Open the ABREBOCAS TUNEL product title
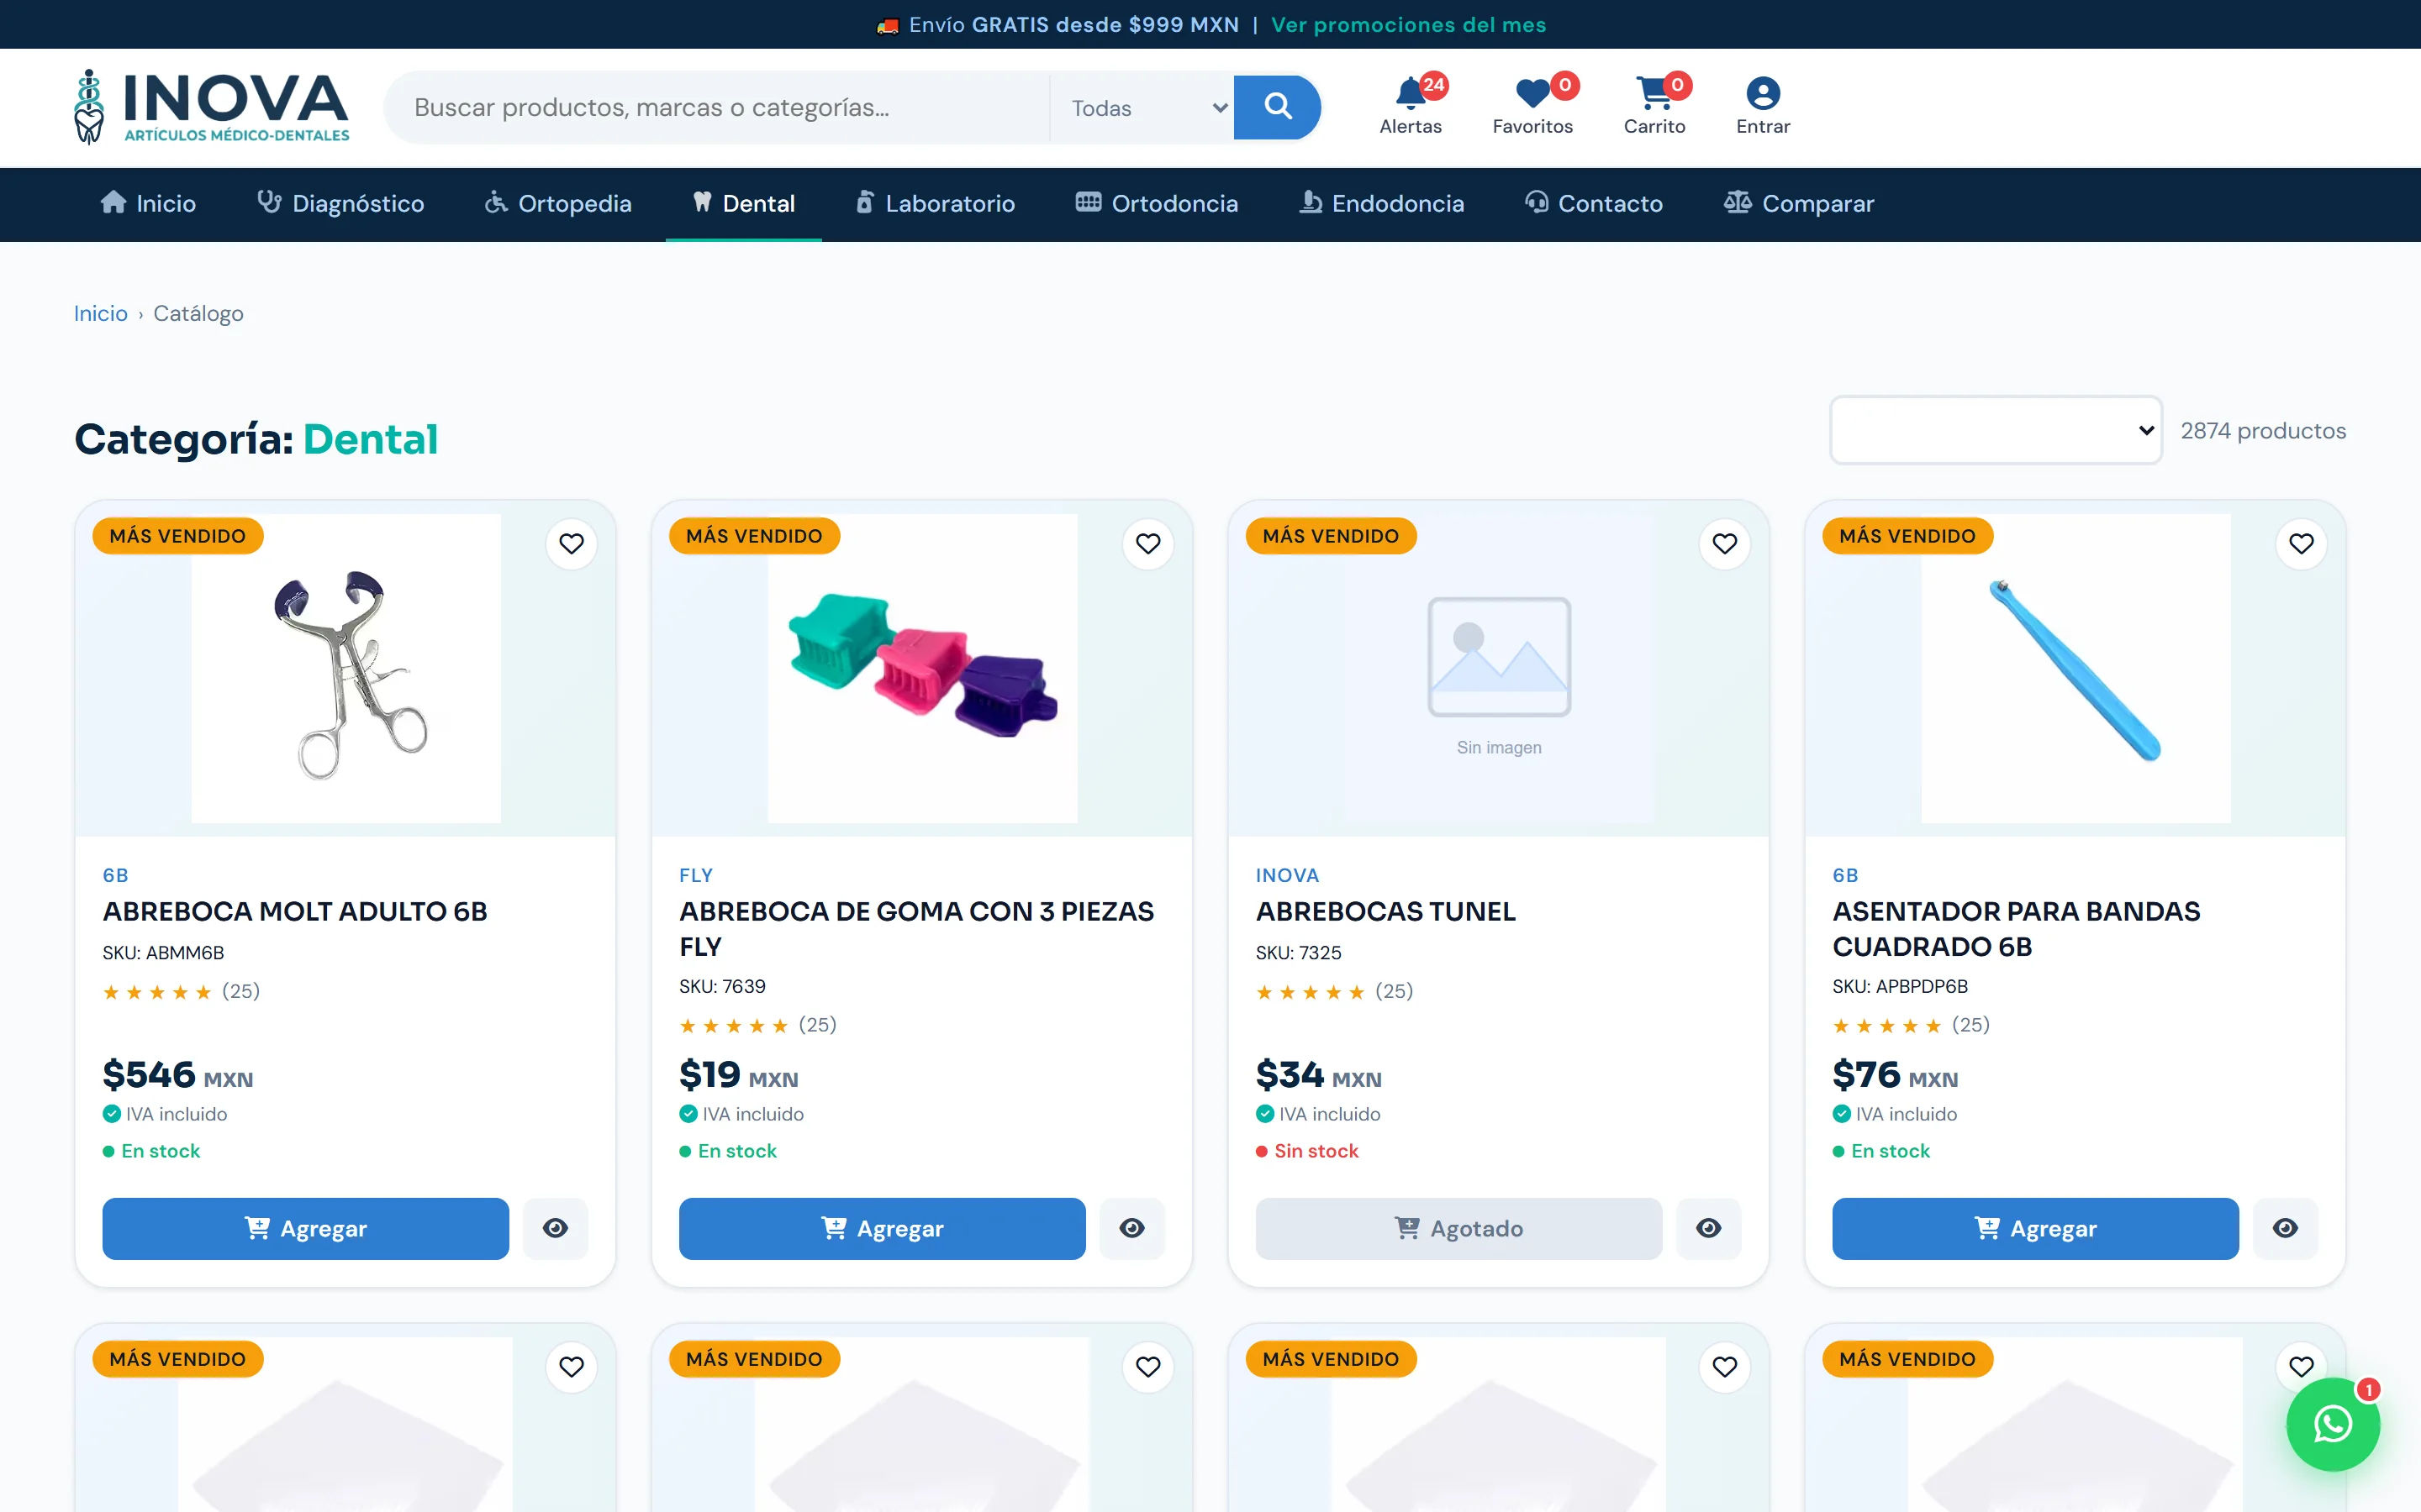This screenshot has height=1512, width=2421. 1385,911
